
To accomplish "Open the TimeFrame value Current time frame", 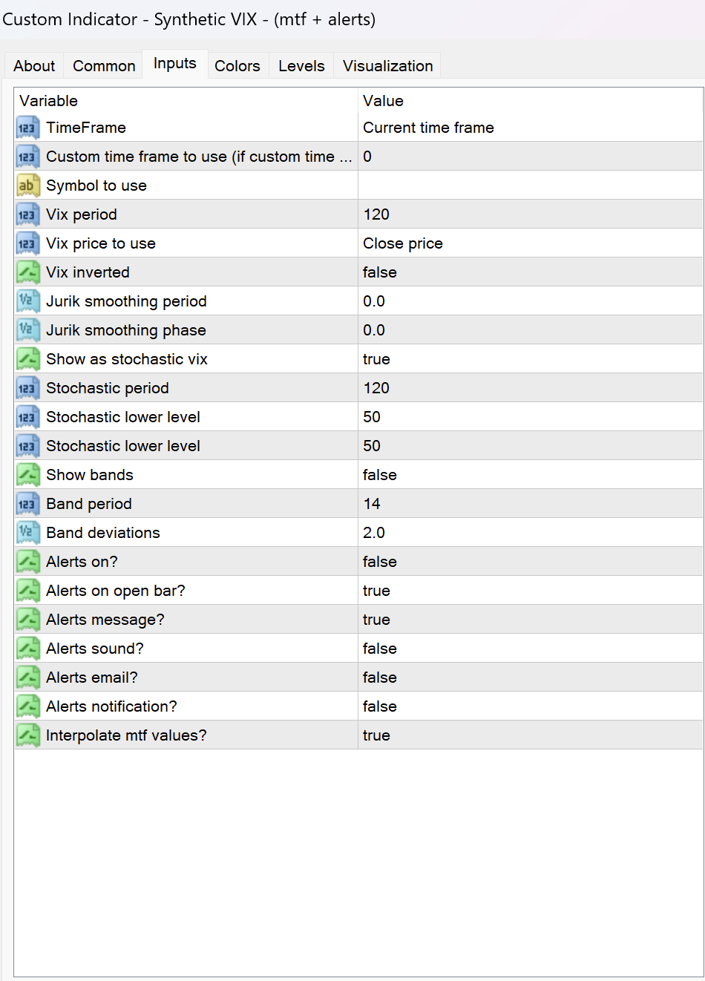I will click(428, 128).
